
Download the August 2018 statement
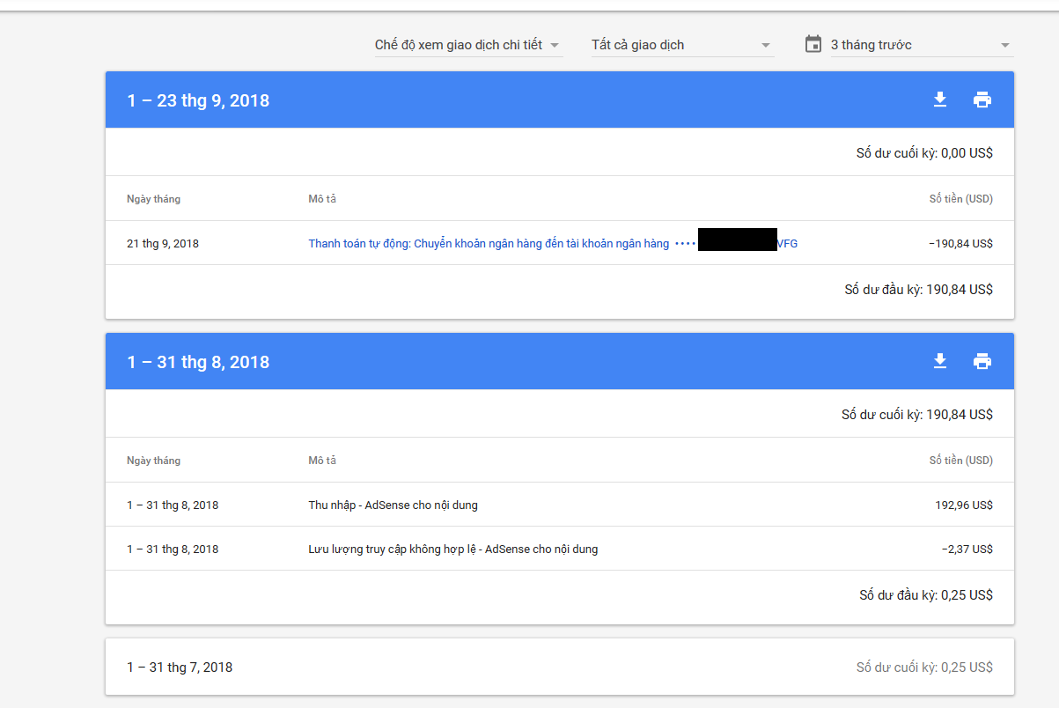[x=940, y=361]
